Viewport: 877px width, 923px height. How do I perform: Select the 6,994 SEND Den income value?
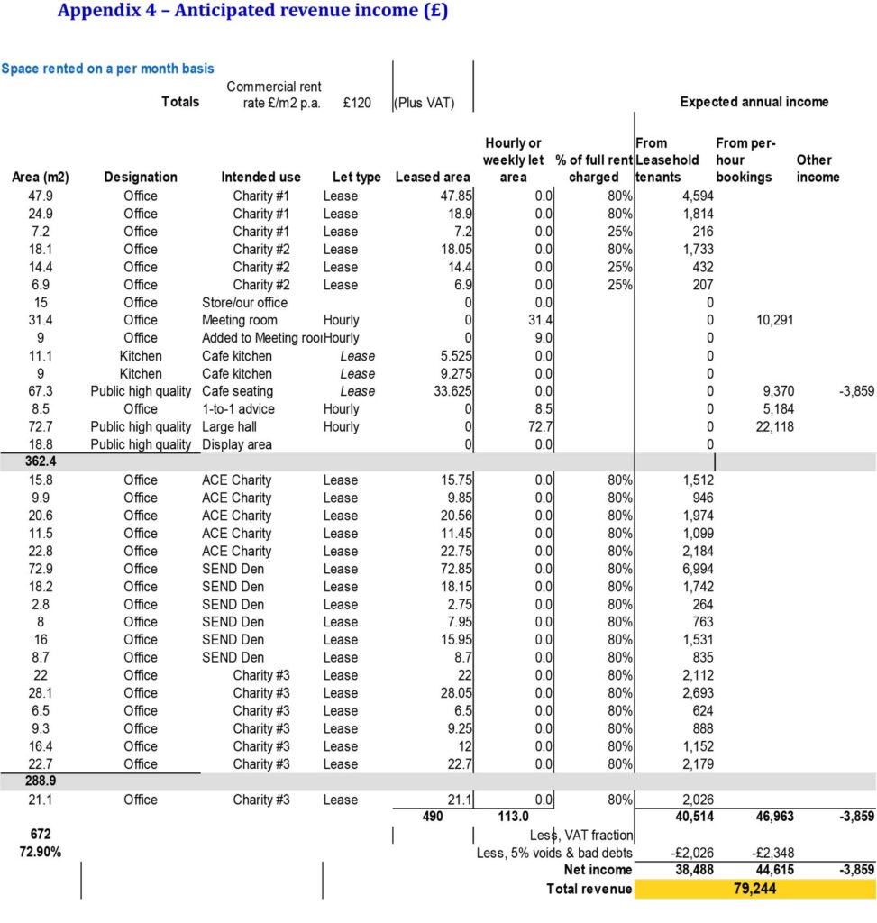coord(698,570)
